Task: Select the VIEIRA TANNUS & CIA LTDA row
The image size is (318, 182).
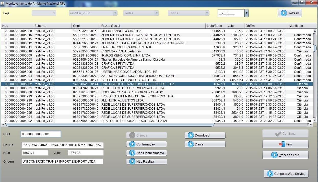Action: 157,31
